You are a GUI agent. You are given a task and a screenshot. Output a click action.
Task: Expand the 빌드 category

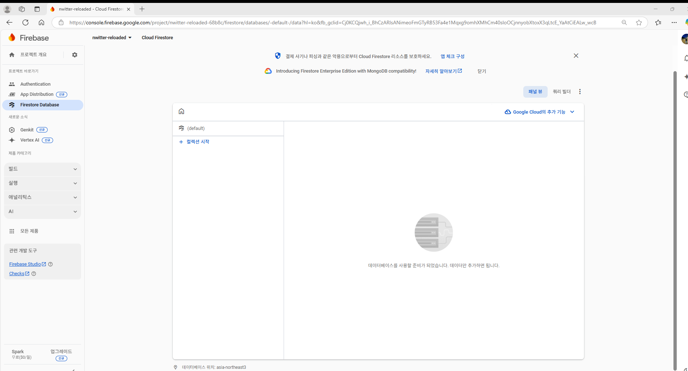point(43,169)
